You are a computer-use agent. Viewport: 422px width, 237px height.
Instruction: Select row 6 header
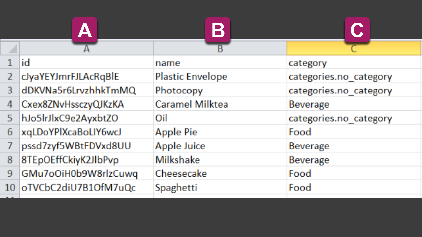pos(10,132)
